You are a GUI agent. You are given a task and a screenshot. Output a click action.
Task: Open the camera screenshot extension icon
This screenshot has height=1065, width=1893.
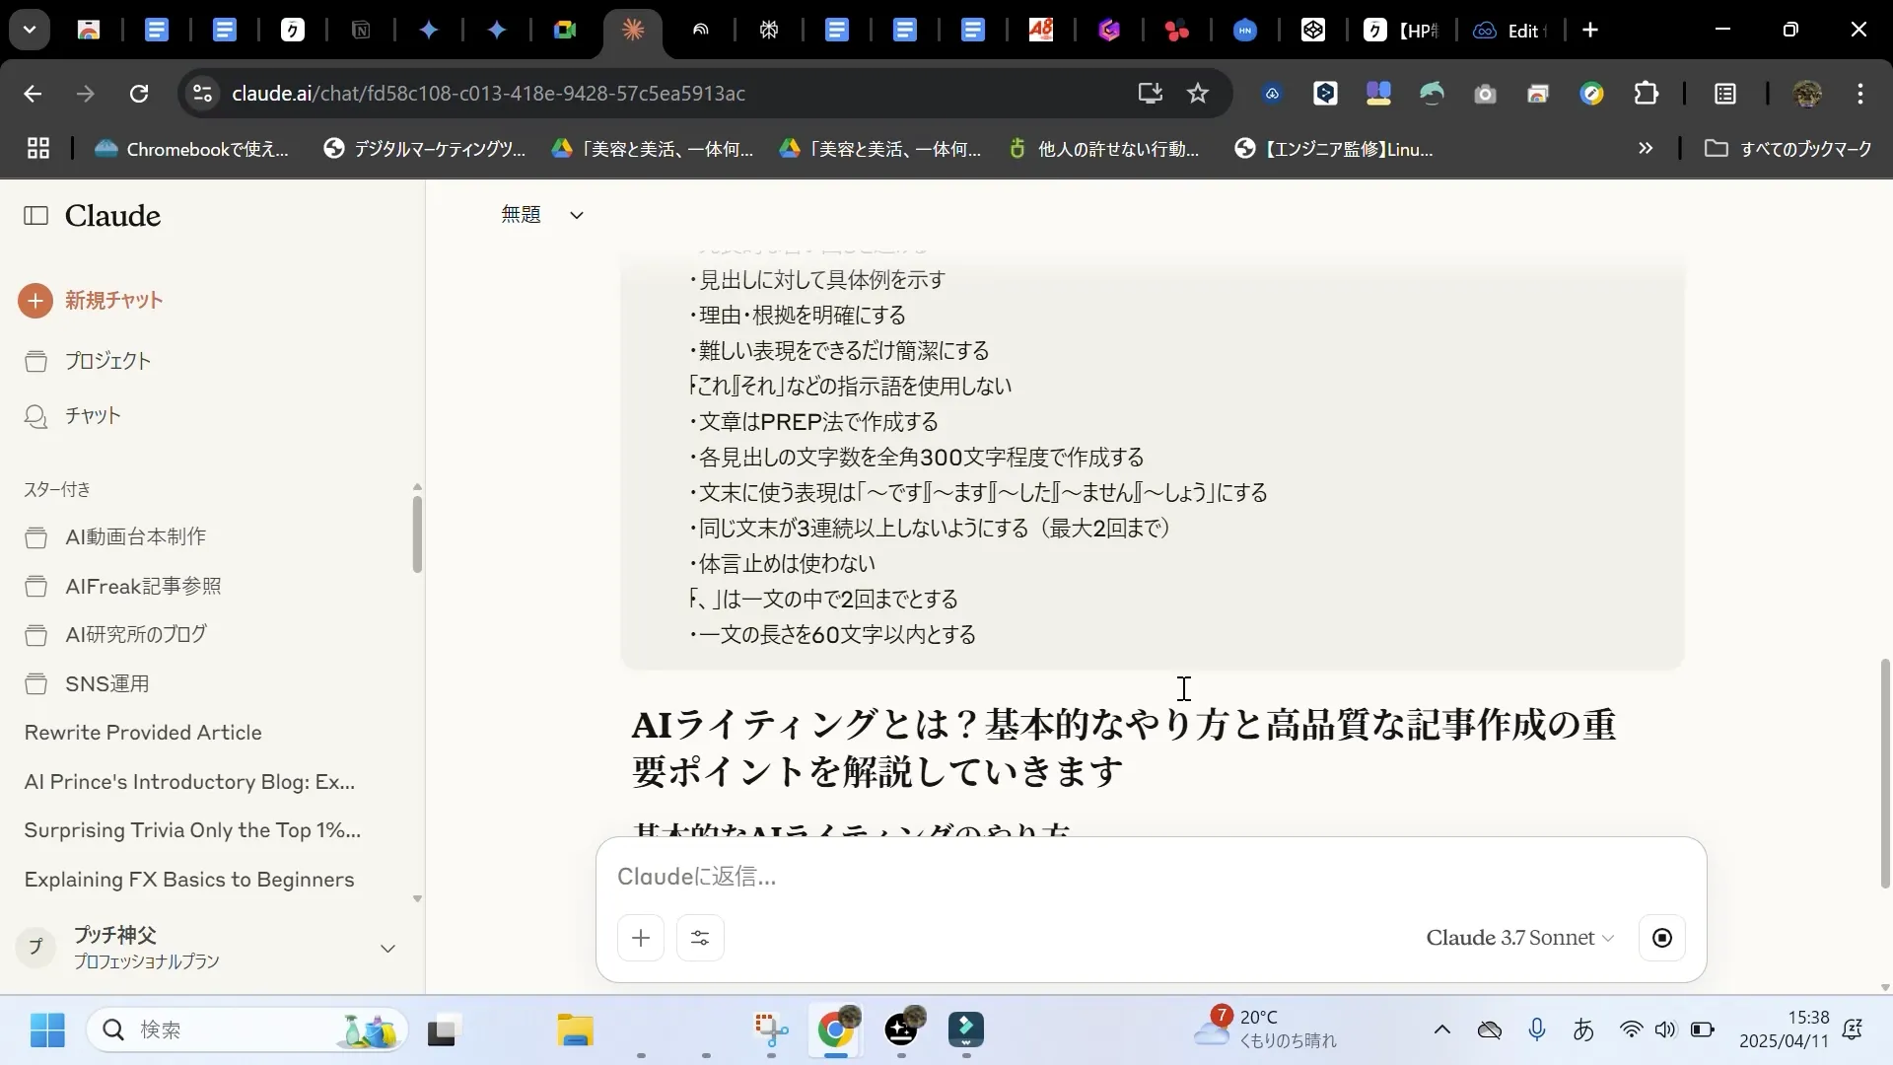coord(1485,94)
